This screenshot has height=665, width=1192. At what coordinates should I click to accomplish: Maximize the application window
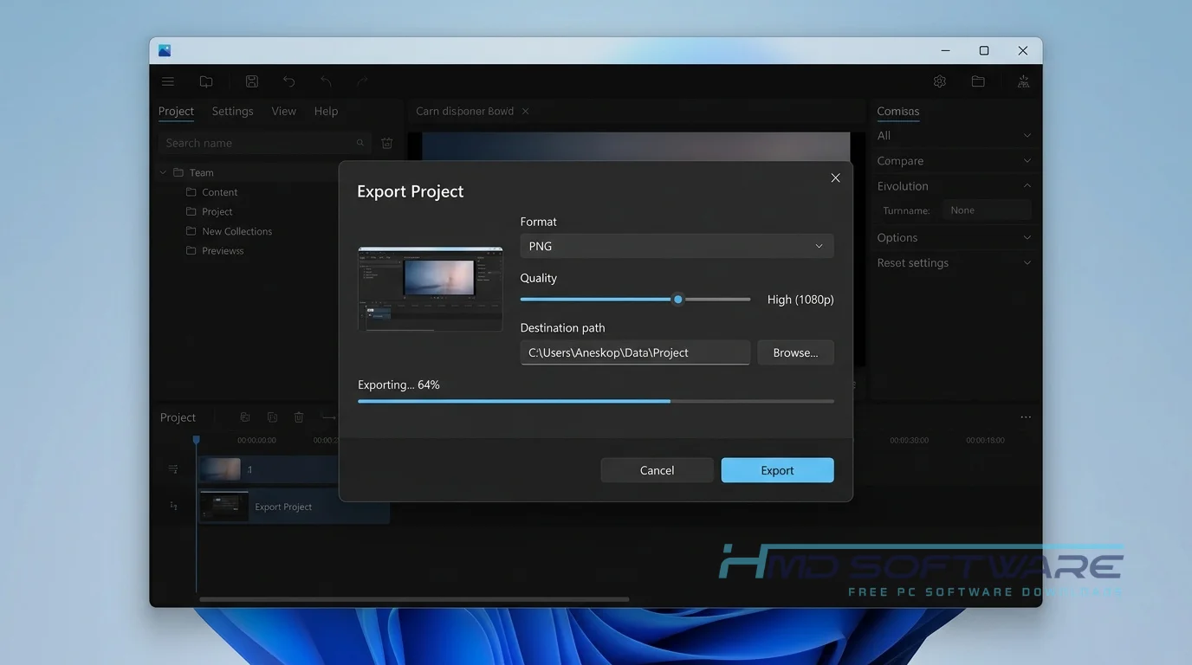984,51
